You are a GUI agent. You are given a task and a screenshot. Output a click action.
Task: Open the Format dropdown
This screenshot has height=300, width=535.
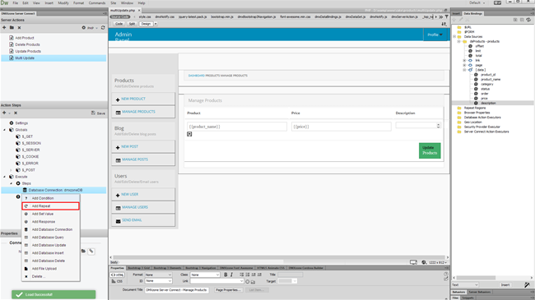coord(158,275)
